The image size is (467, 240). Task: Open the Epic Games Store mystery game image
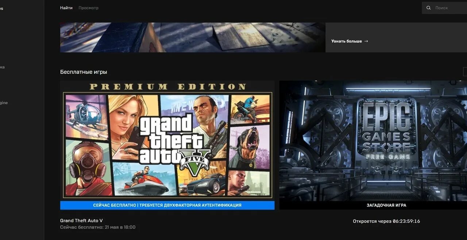(373, 141)
